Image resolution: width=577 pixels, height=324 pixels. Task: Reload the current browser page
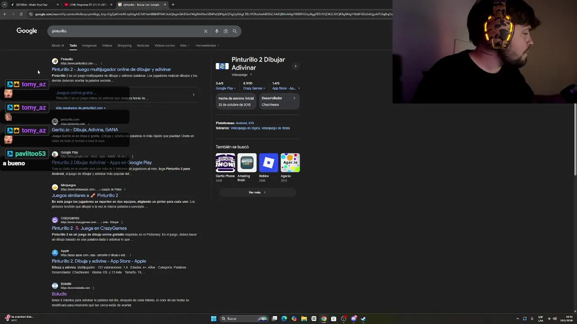[x=21, y=14]
